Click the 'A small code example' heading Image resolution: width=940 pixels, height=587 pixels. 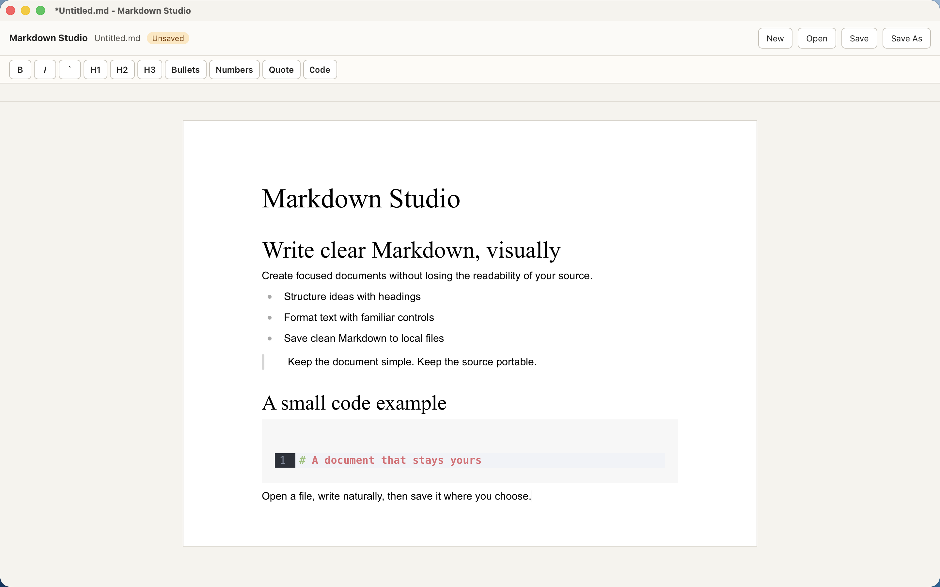pyautogui.click(x=354, y=403)
